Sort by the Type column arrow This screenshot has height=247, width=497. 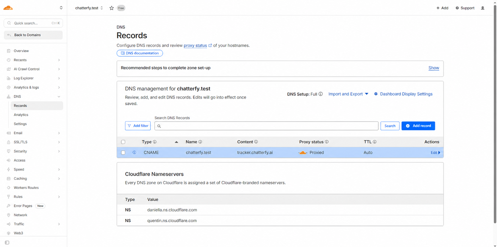coord(176,142)
